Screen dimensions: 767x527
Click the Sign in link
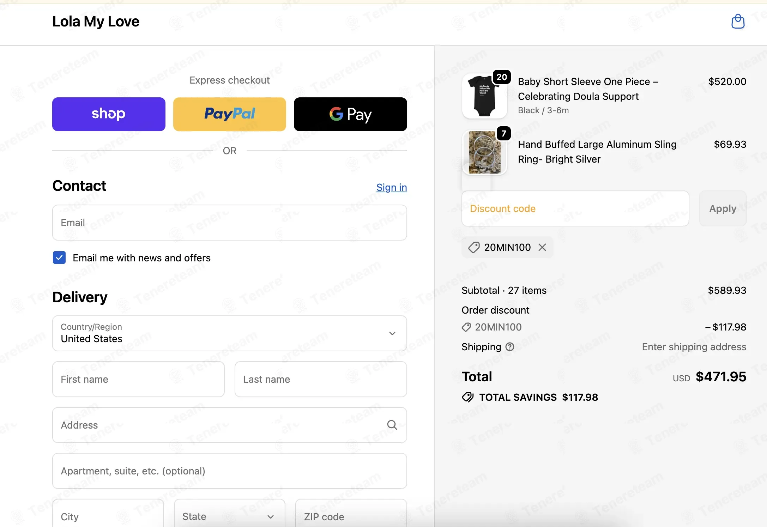click(392, 187)
